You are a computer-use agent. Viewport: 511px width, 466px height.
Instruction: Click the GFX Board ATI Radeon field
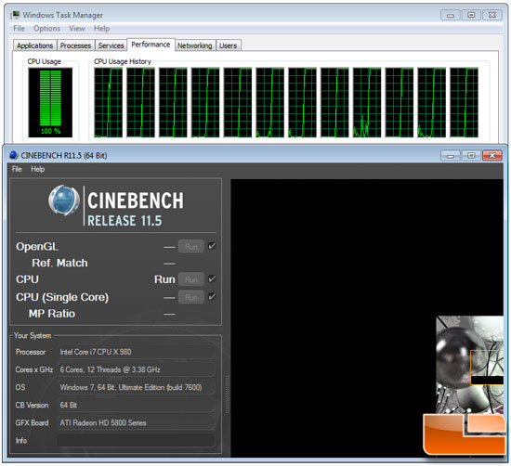pos(137,422)
